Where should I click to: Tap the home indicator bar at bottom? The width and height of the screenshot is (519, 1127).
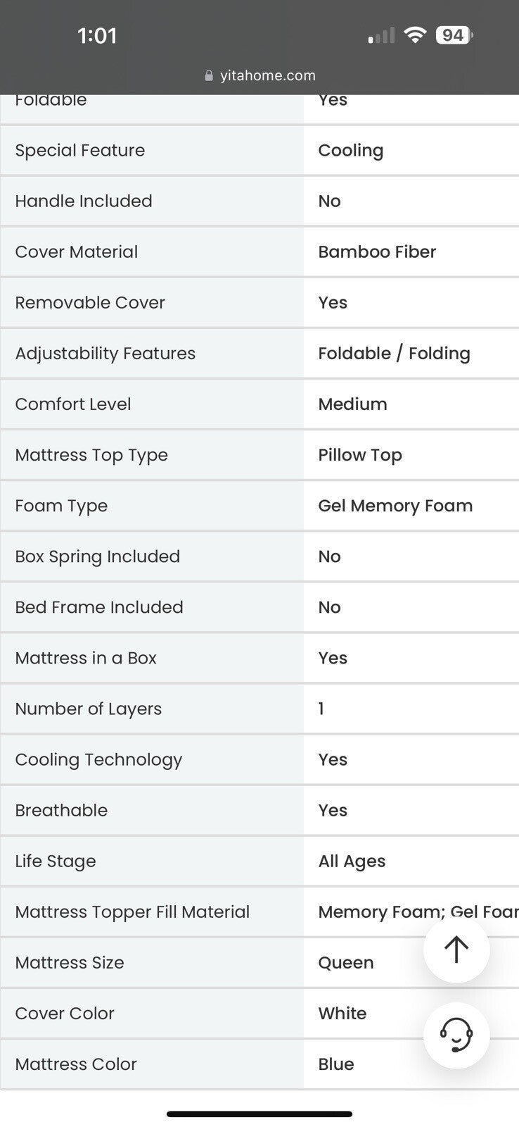[x=259, y=1114]
